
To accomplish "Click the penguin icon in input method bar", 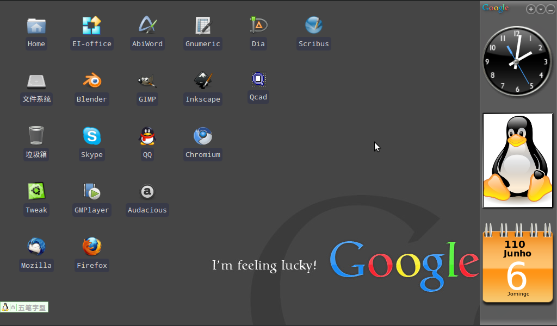I will click(x=5, y=307).
